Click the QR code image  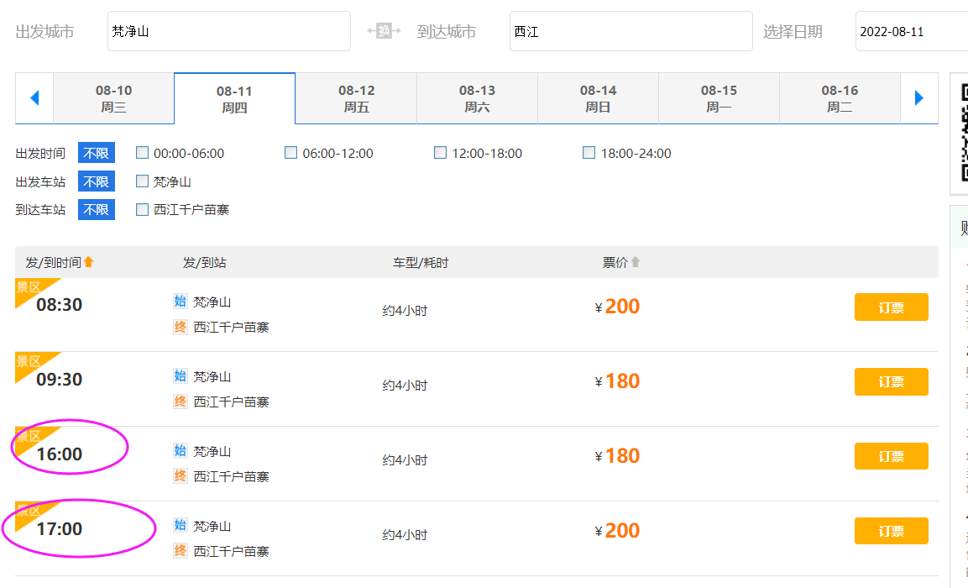tap(960, 133)
